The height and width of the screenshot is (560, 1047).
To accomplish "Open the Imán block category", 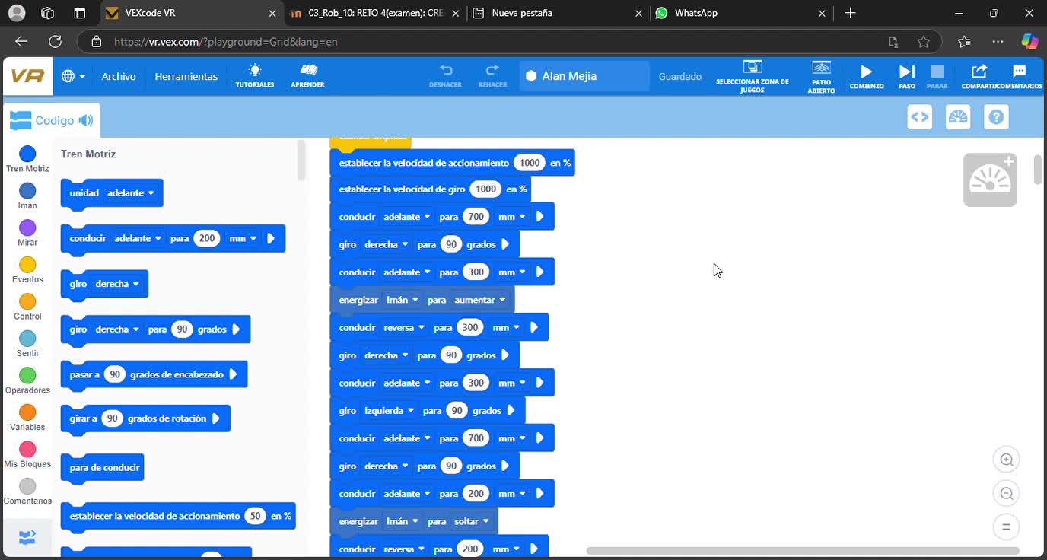I will [x=27, y=199].
